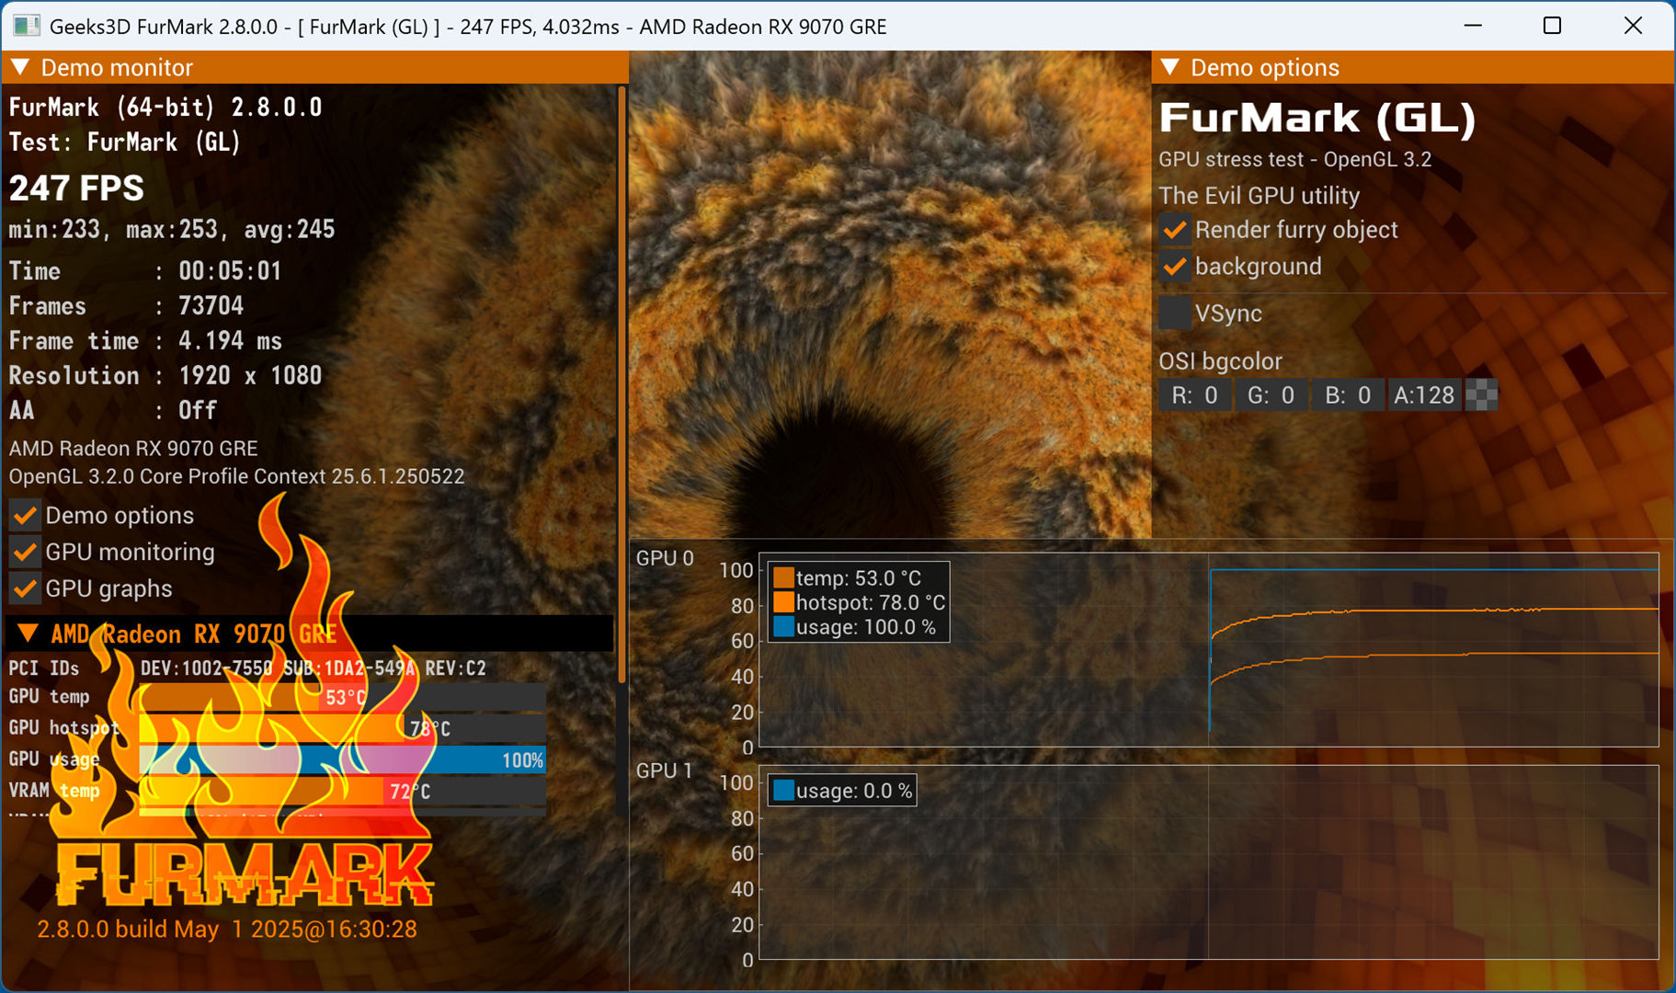Uncheck the background checkbox
The height and width of the screenshot is (993, 1676).
coord(1175,267)
